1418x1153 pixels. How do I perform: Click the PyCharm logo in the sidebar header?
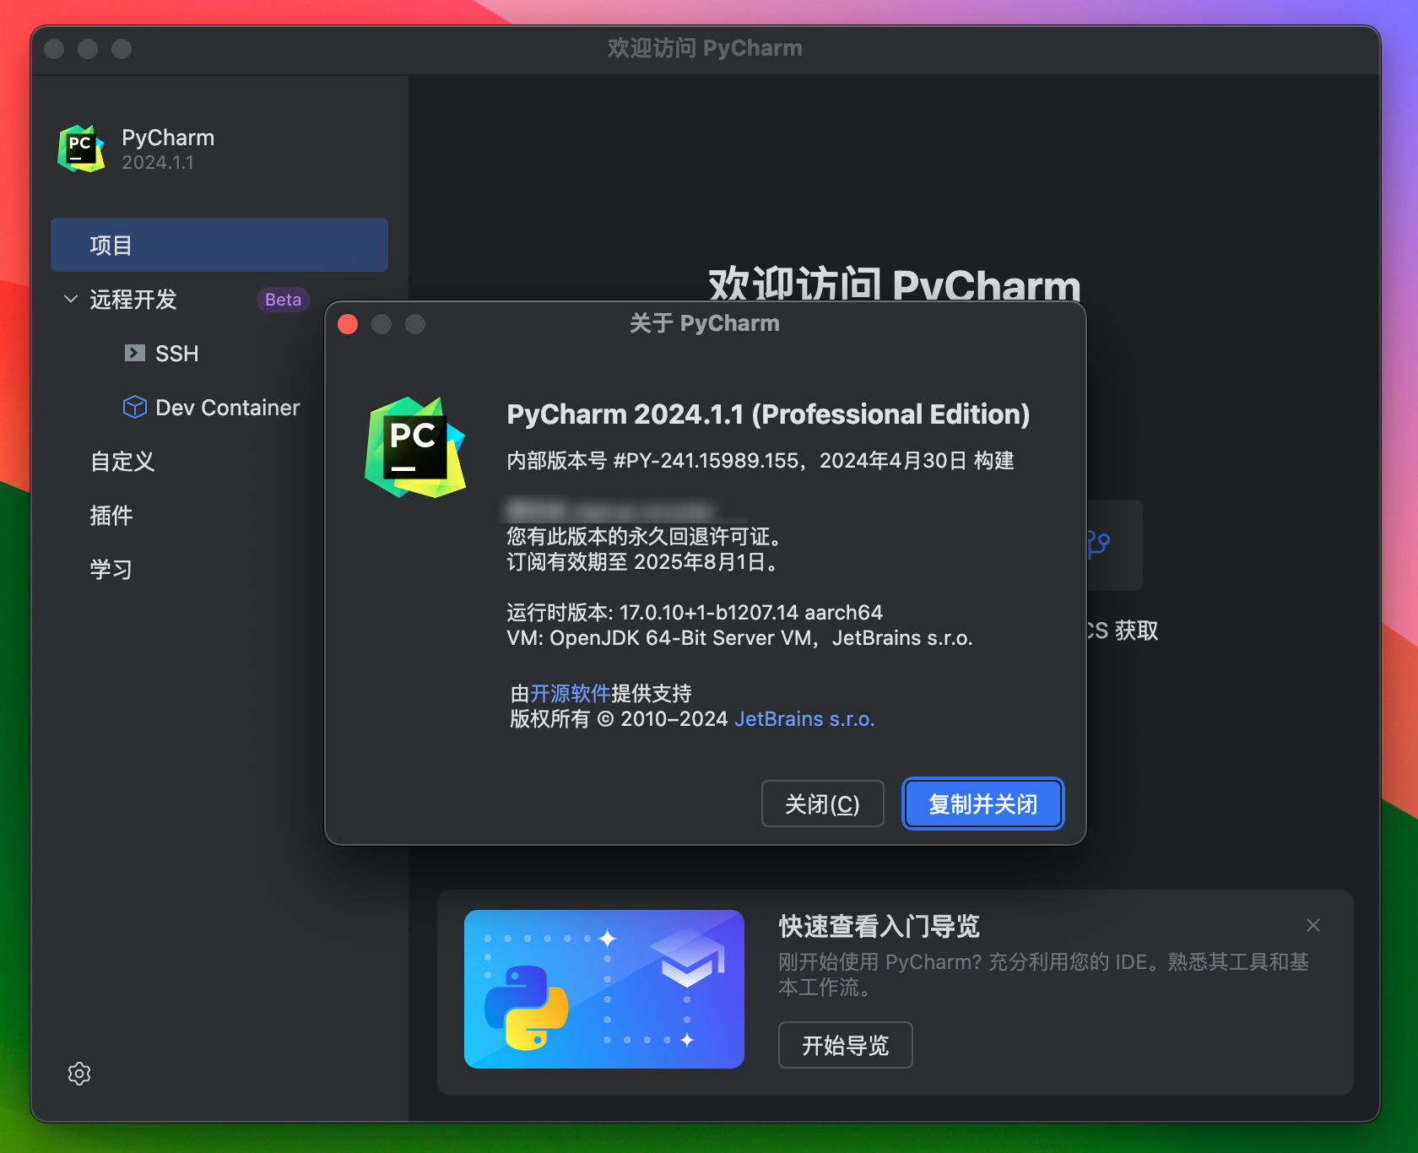pyautogui.click(x=81, y=149)
